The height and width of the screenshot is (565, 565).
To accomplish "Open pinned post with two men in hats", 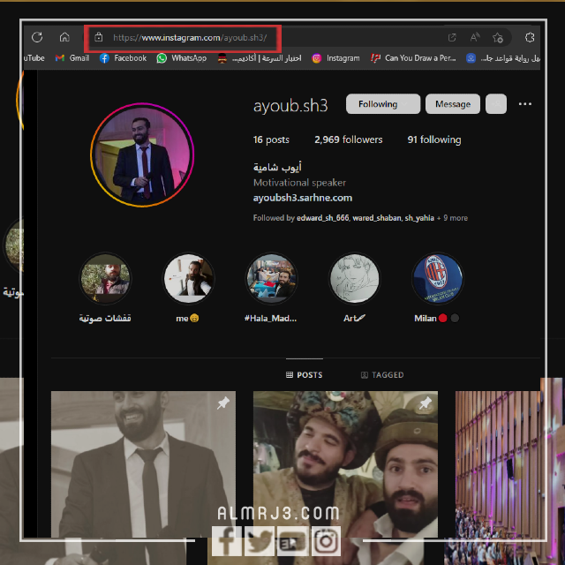I will coord(345,464).
